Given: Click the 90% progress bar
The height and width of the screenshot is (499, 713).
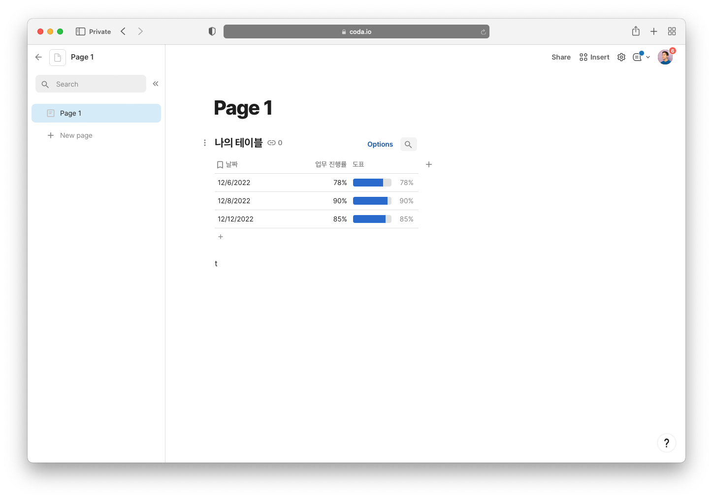Looking at the screenshot, I should tap(372, 201).
